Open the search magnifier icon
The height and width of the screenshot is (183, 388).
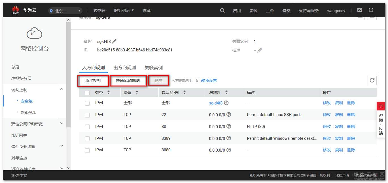coord(222,10)
